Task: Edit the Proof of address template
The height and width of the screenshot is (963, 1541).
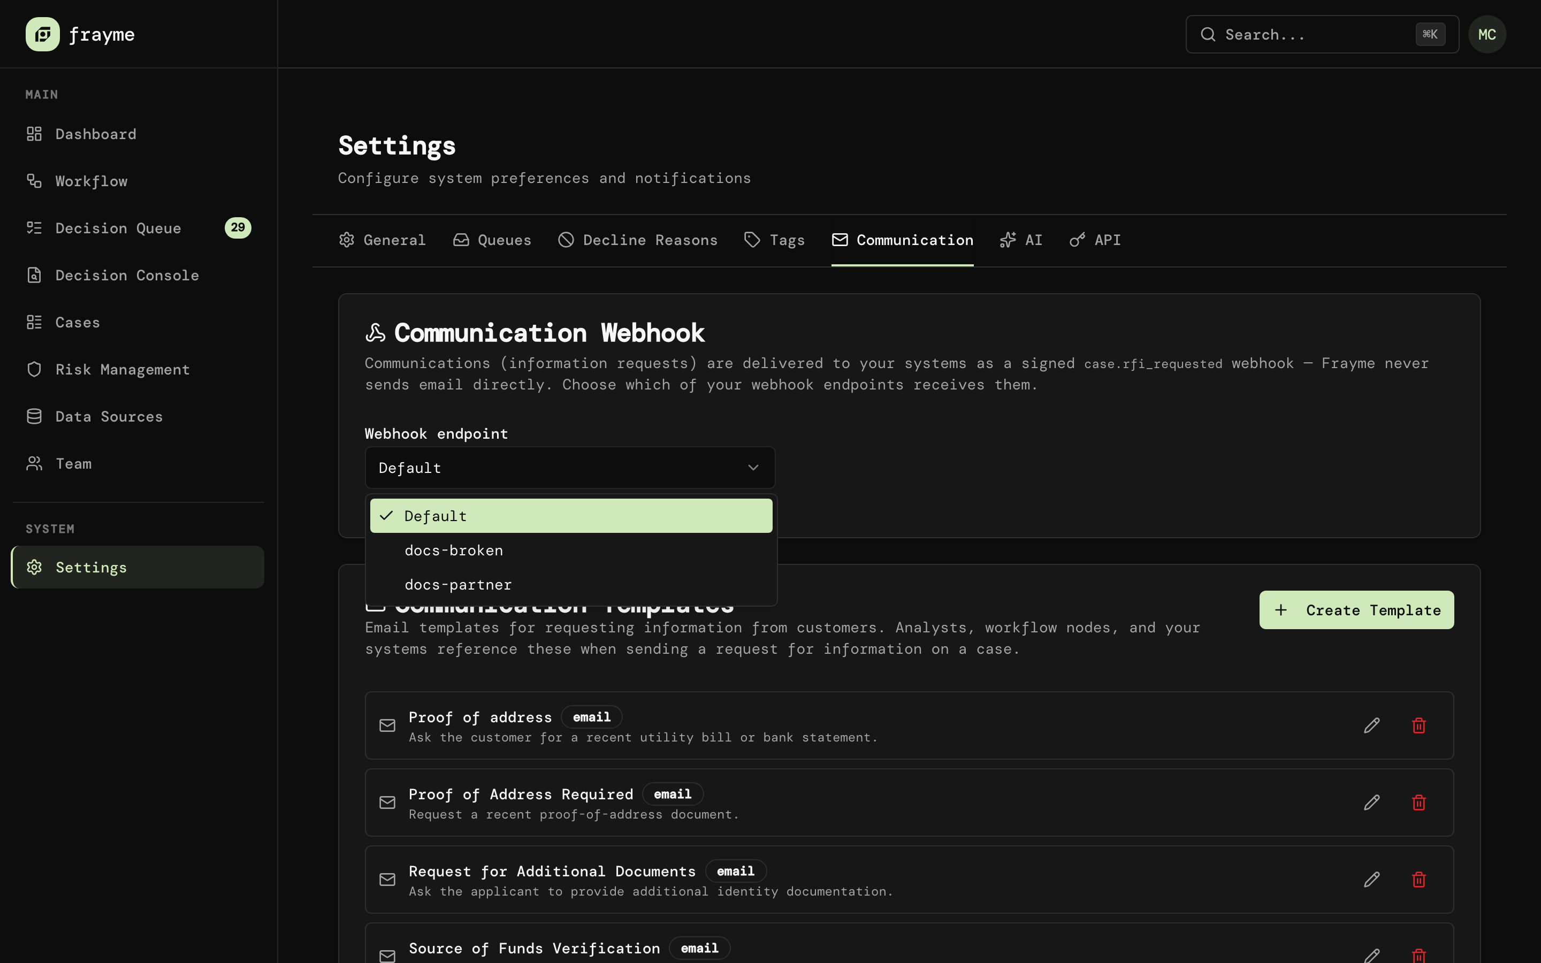Action: coord(1371,725)
